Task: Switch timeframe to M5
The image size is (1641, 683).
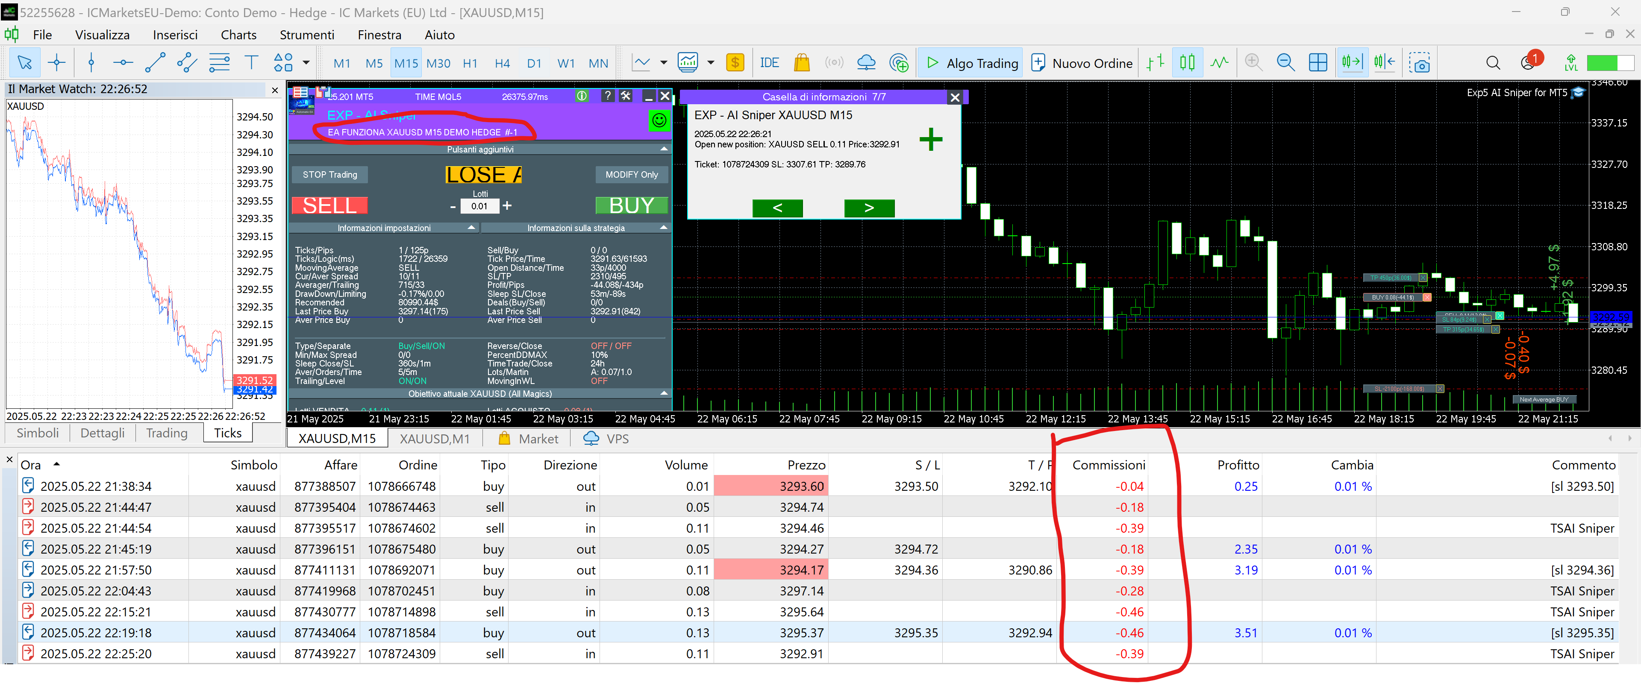Action: pyautogui.click(x=374, y=63)
